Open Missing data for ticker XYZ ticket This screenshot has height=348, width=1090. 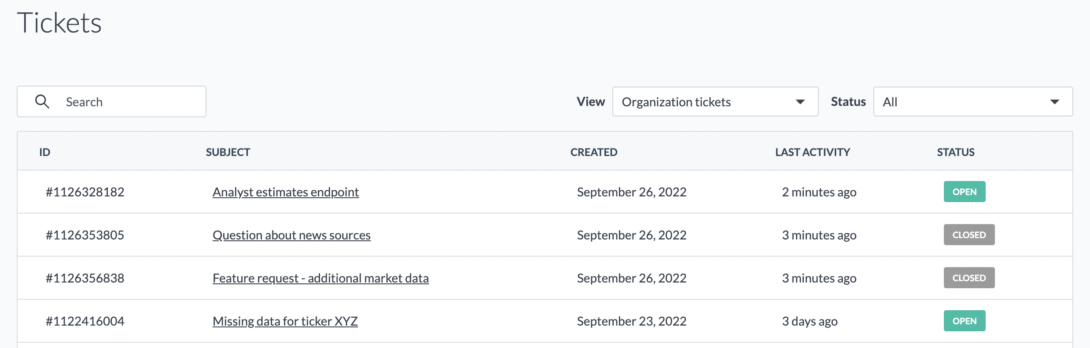[x=285, y=321]
